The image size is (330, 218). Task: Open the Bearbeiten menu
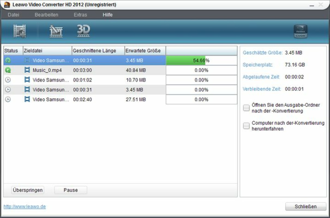coord(46,15)
